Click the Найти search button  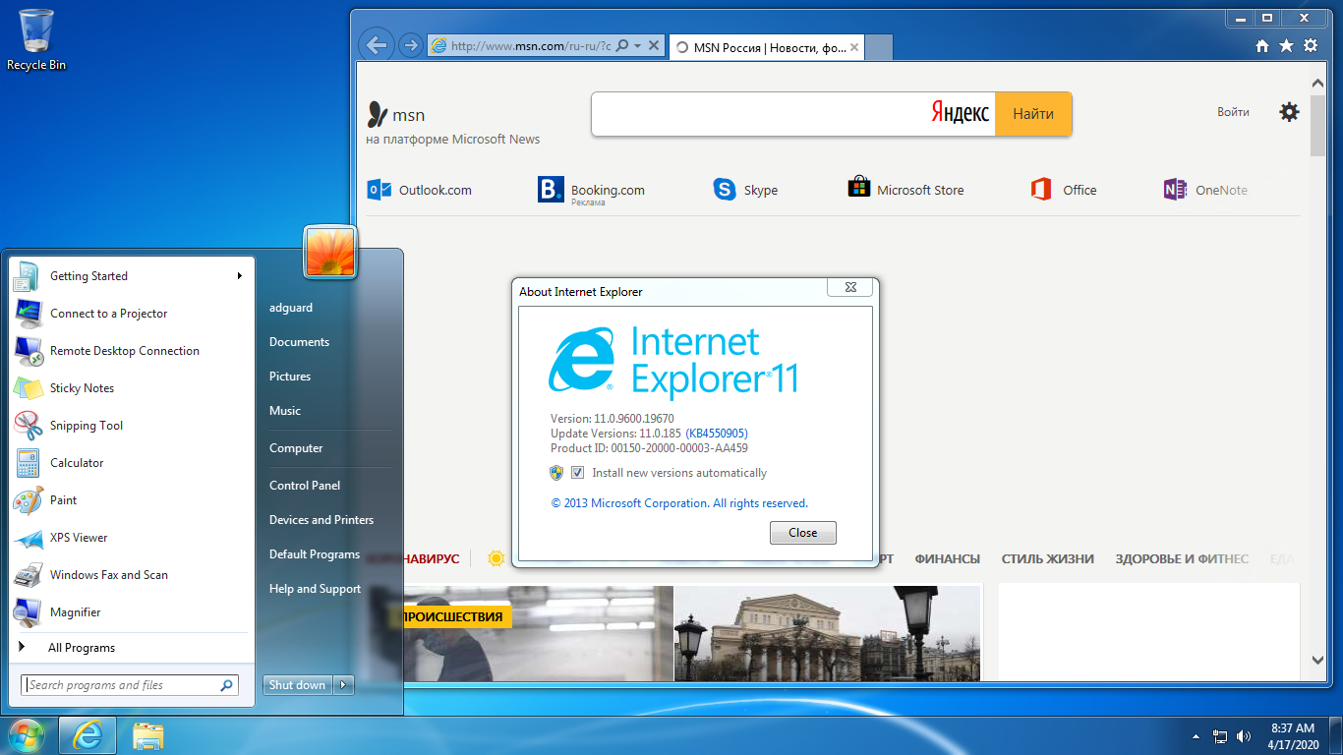(x=1033, y=114)
